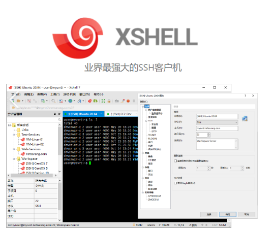The image size is (272, 232).
Task: Click the keyboard toolbar icon
Action: click(117, 101)
